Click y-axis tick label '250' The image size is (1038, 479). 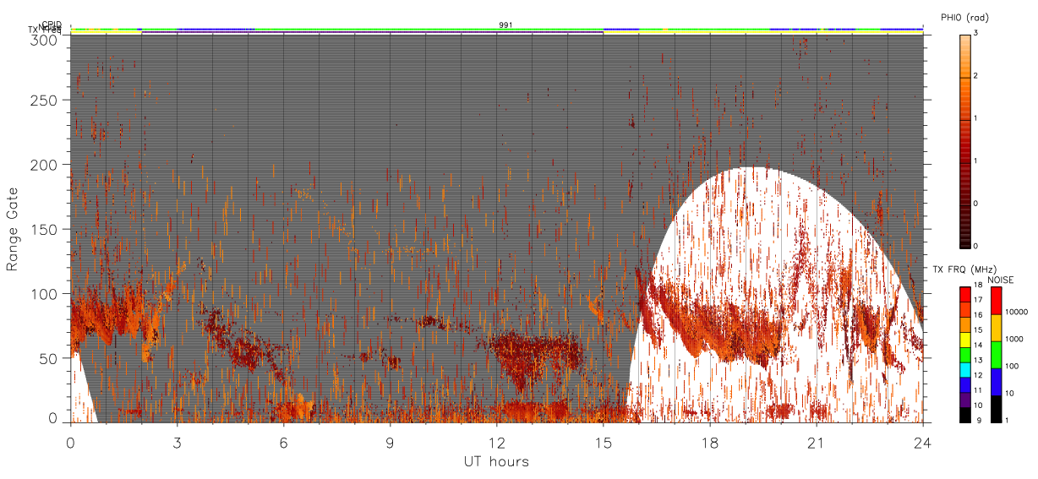[45, 100]
